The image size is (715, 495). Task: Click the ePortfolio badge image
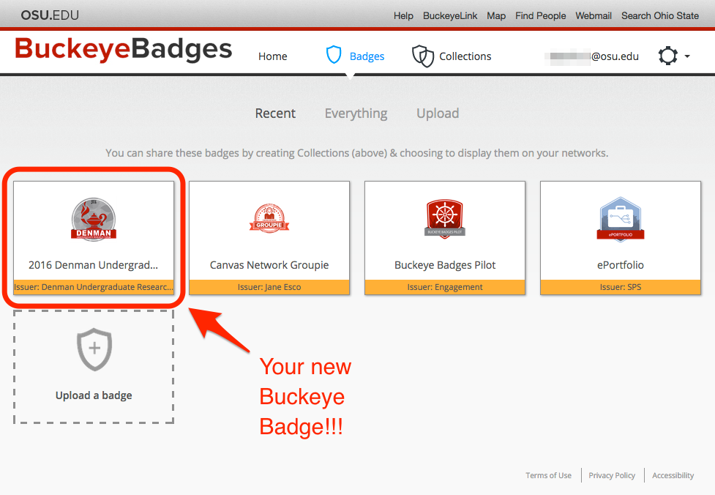(620, 220)
